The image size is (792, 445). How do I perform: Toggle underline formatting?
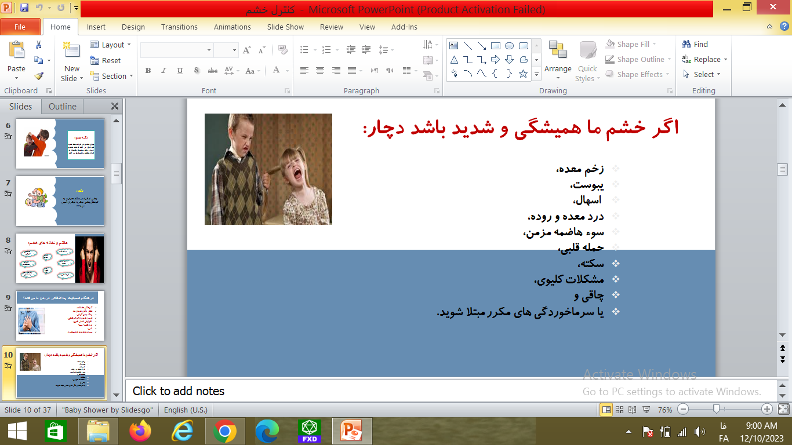[180, 70]
